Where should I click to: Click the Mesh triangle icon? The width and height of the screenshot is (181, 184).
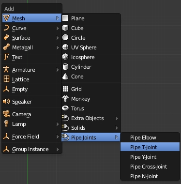[6, 18]
